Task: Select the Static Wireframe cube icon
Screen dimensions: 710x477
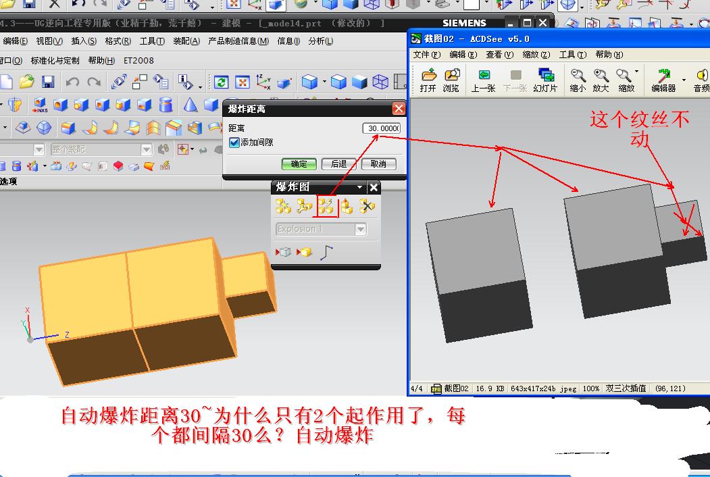Action: (x=380, y=82)
